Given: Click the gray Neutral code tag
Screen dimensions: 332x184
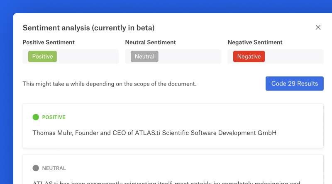Looking at the screenshot, I should [x=144, y=57].
